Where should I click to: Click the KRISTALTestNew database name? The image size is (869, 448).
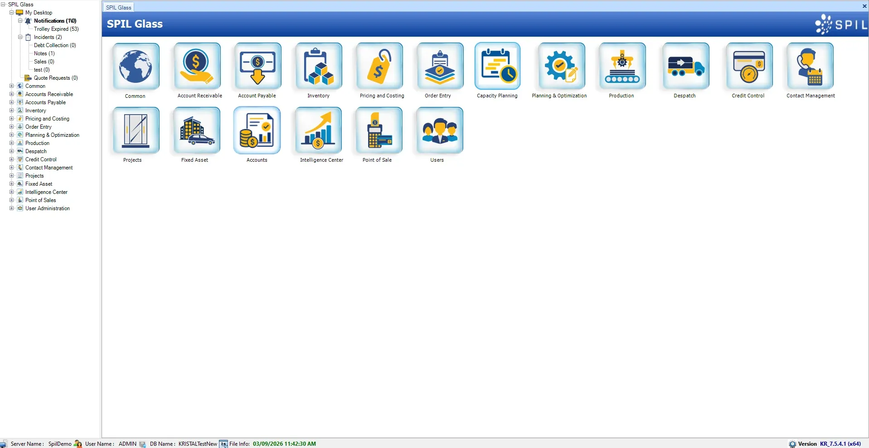tap(198, 444)
